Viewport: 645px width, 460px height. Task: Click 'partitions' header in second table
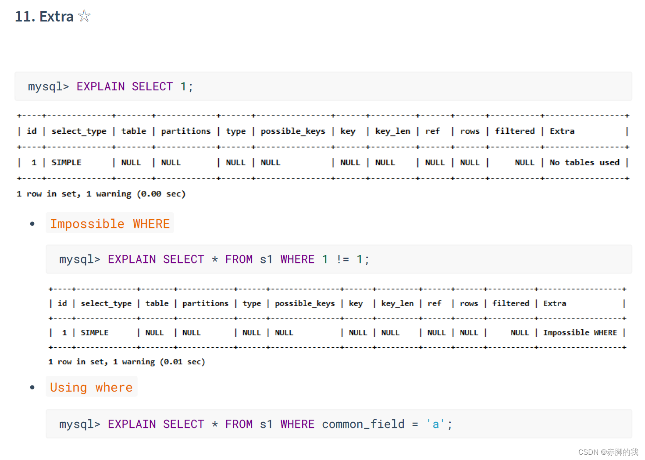coord(205,303)
